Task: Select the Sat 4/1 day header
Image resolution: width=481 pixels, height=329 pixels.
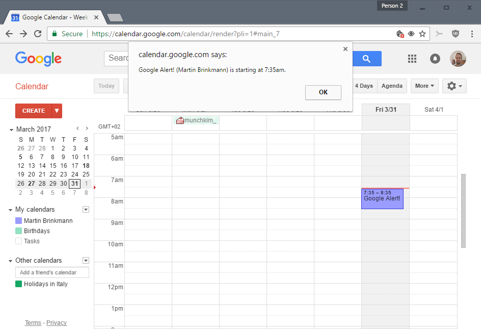Action: tap(434, 110)
